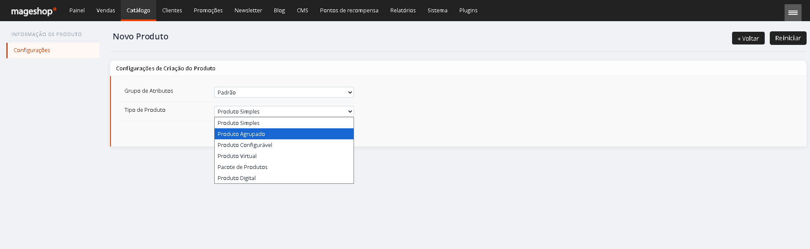810x249 pixels.
Task: Pick Pacote de Produtos option
Action: coord(284,167)
